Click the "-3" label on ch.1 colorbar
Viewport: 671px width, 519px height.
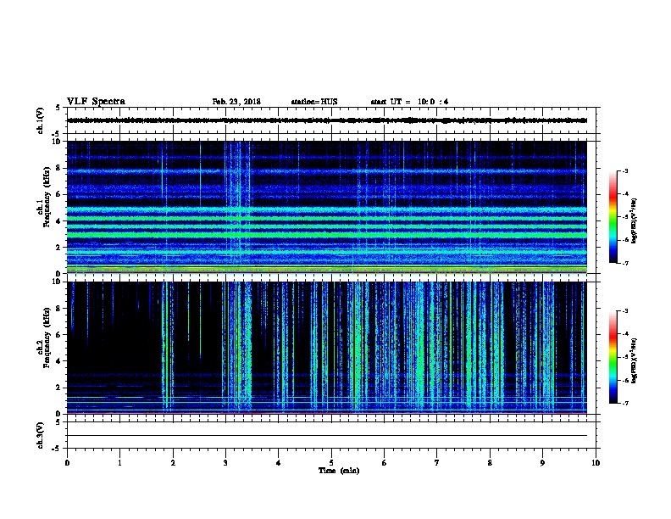(x=625, y=170)
